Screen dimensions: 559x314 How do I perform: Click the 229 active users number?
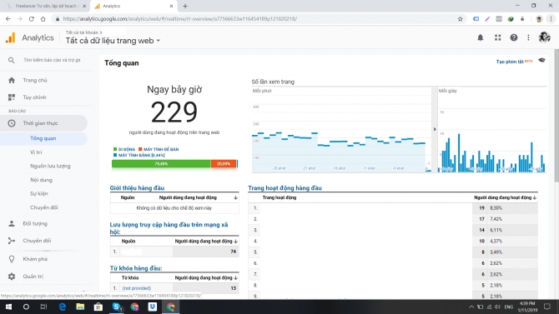click(x=174, y=112)
